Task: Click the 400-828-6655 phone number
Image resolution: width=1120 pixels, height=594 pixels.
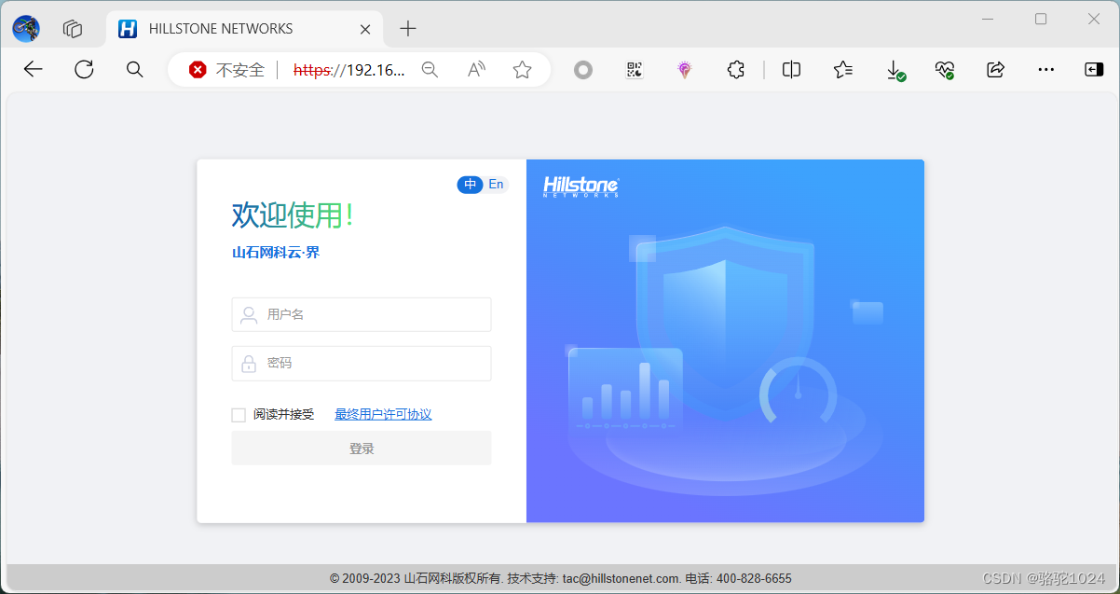Action: pyautogui.click(x=752, y=579)
